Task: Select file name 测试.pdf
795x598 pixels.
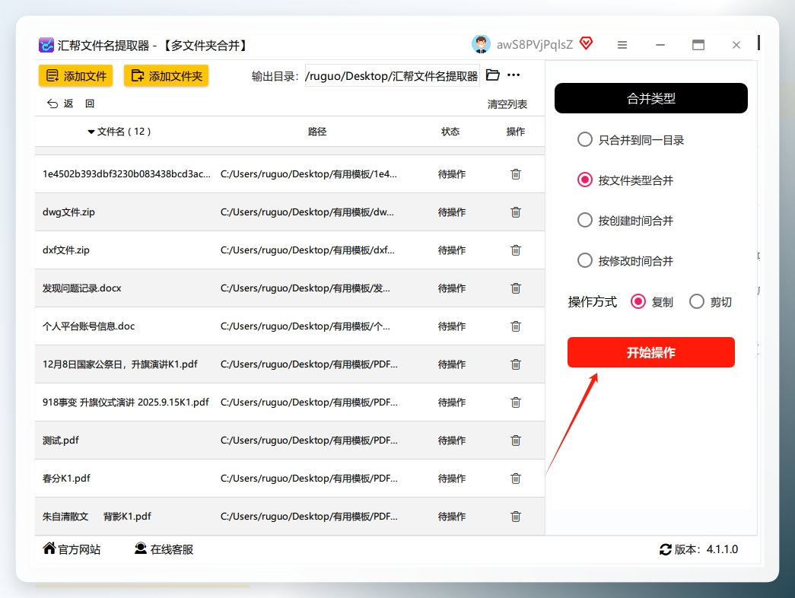Action: click(60, 441)
